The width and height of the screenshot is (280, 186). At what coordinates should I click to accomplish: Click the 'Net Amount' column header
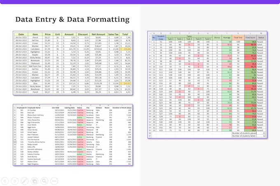(98, 34)
